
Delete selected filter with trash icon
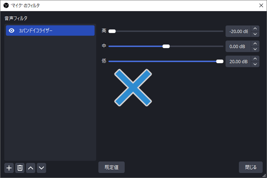click(20, 168)
